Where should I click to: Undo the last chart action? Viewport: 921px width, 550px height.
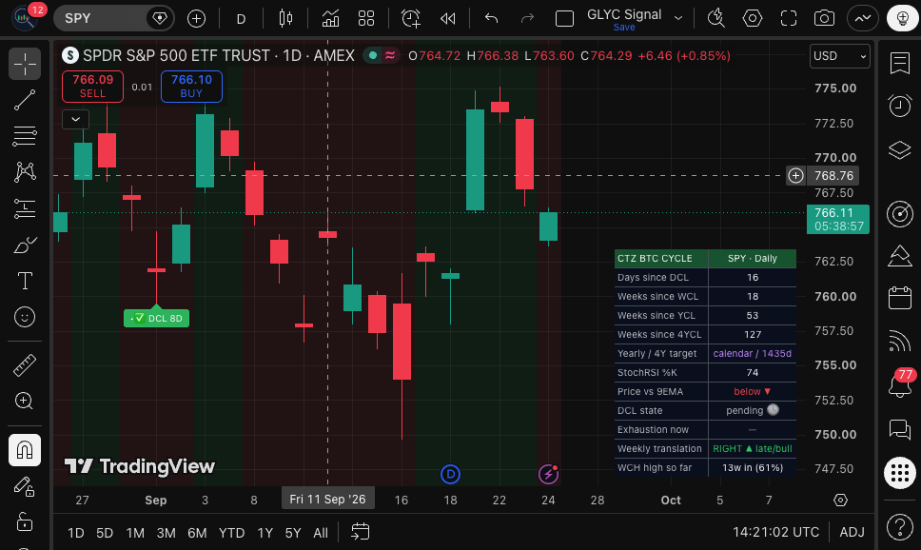(x=492, y=19)
